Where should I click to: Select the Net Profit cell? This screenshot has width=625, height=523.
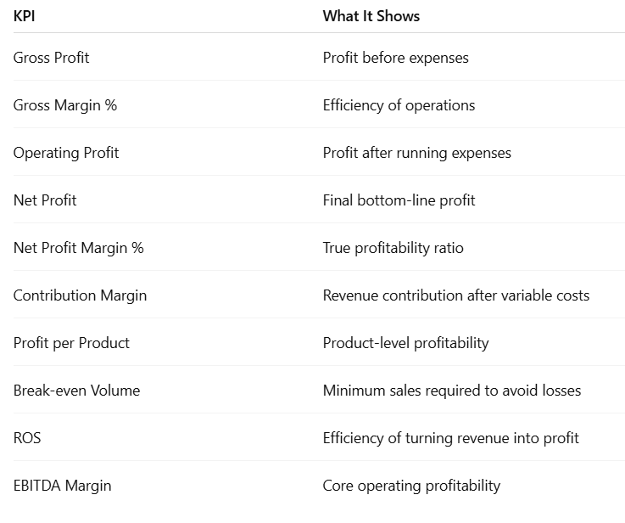point(45,200)
